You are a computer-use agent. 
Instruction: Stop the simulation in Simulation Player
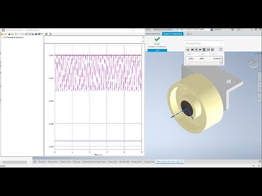point(196,50)
